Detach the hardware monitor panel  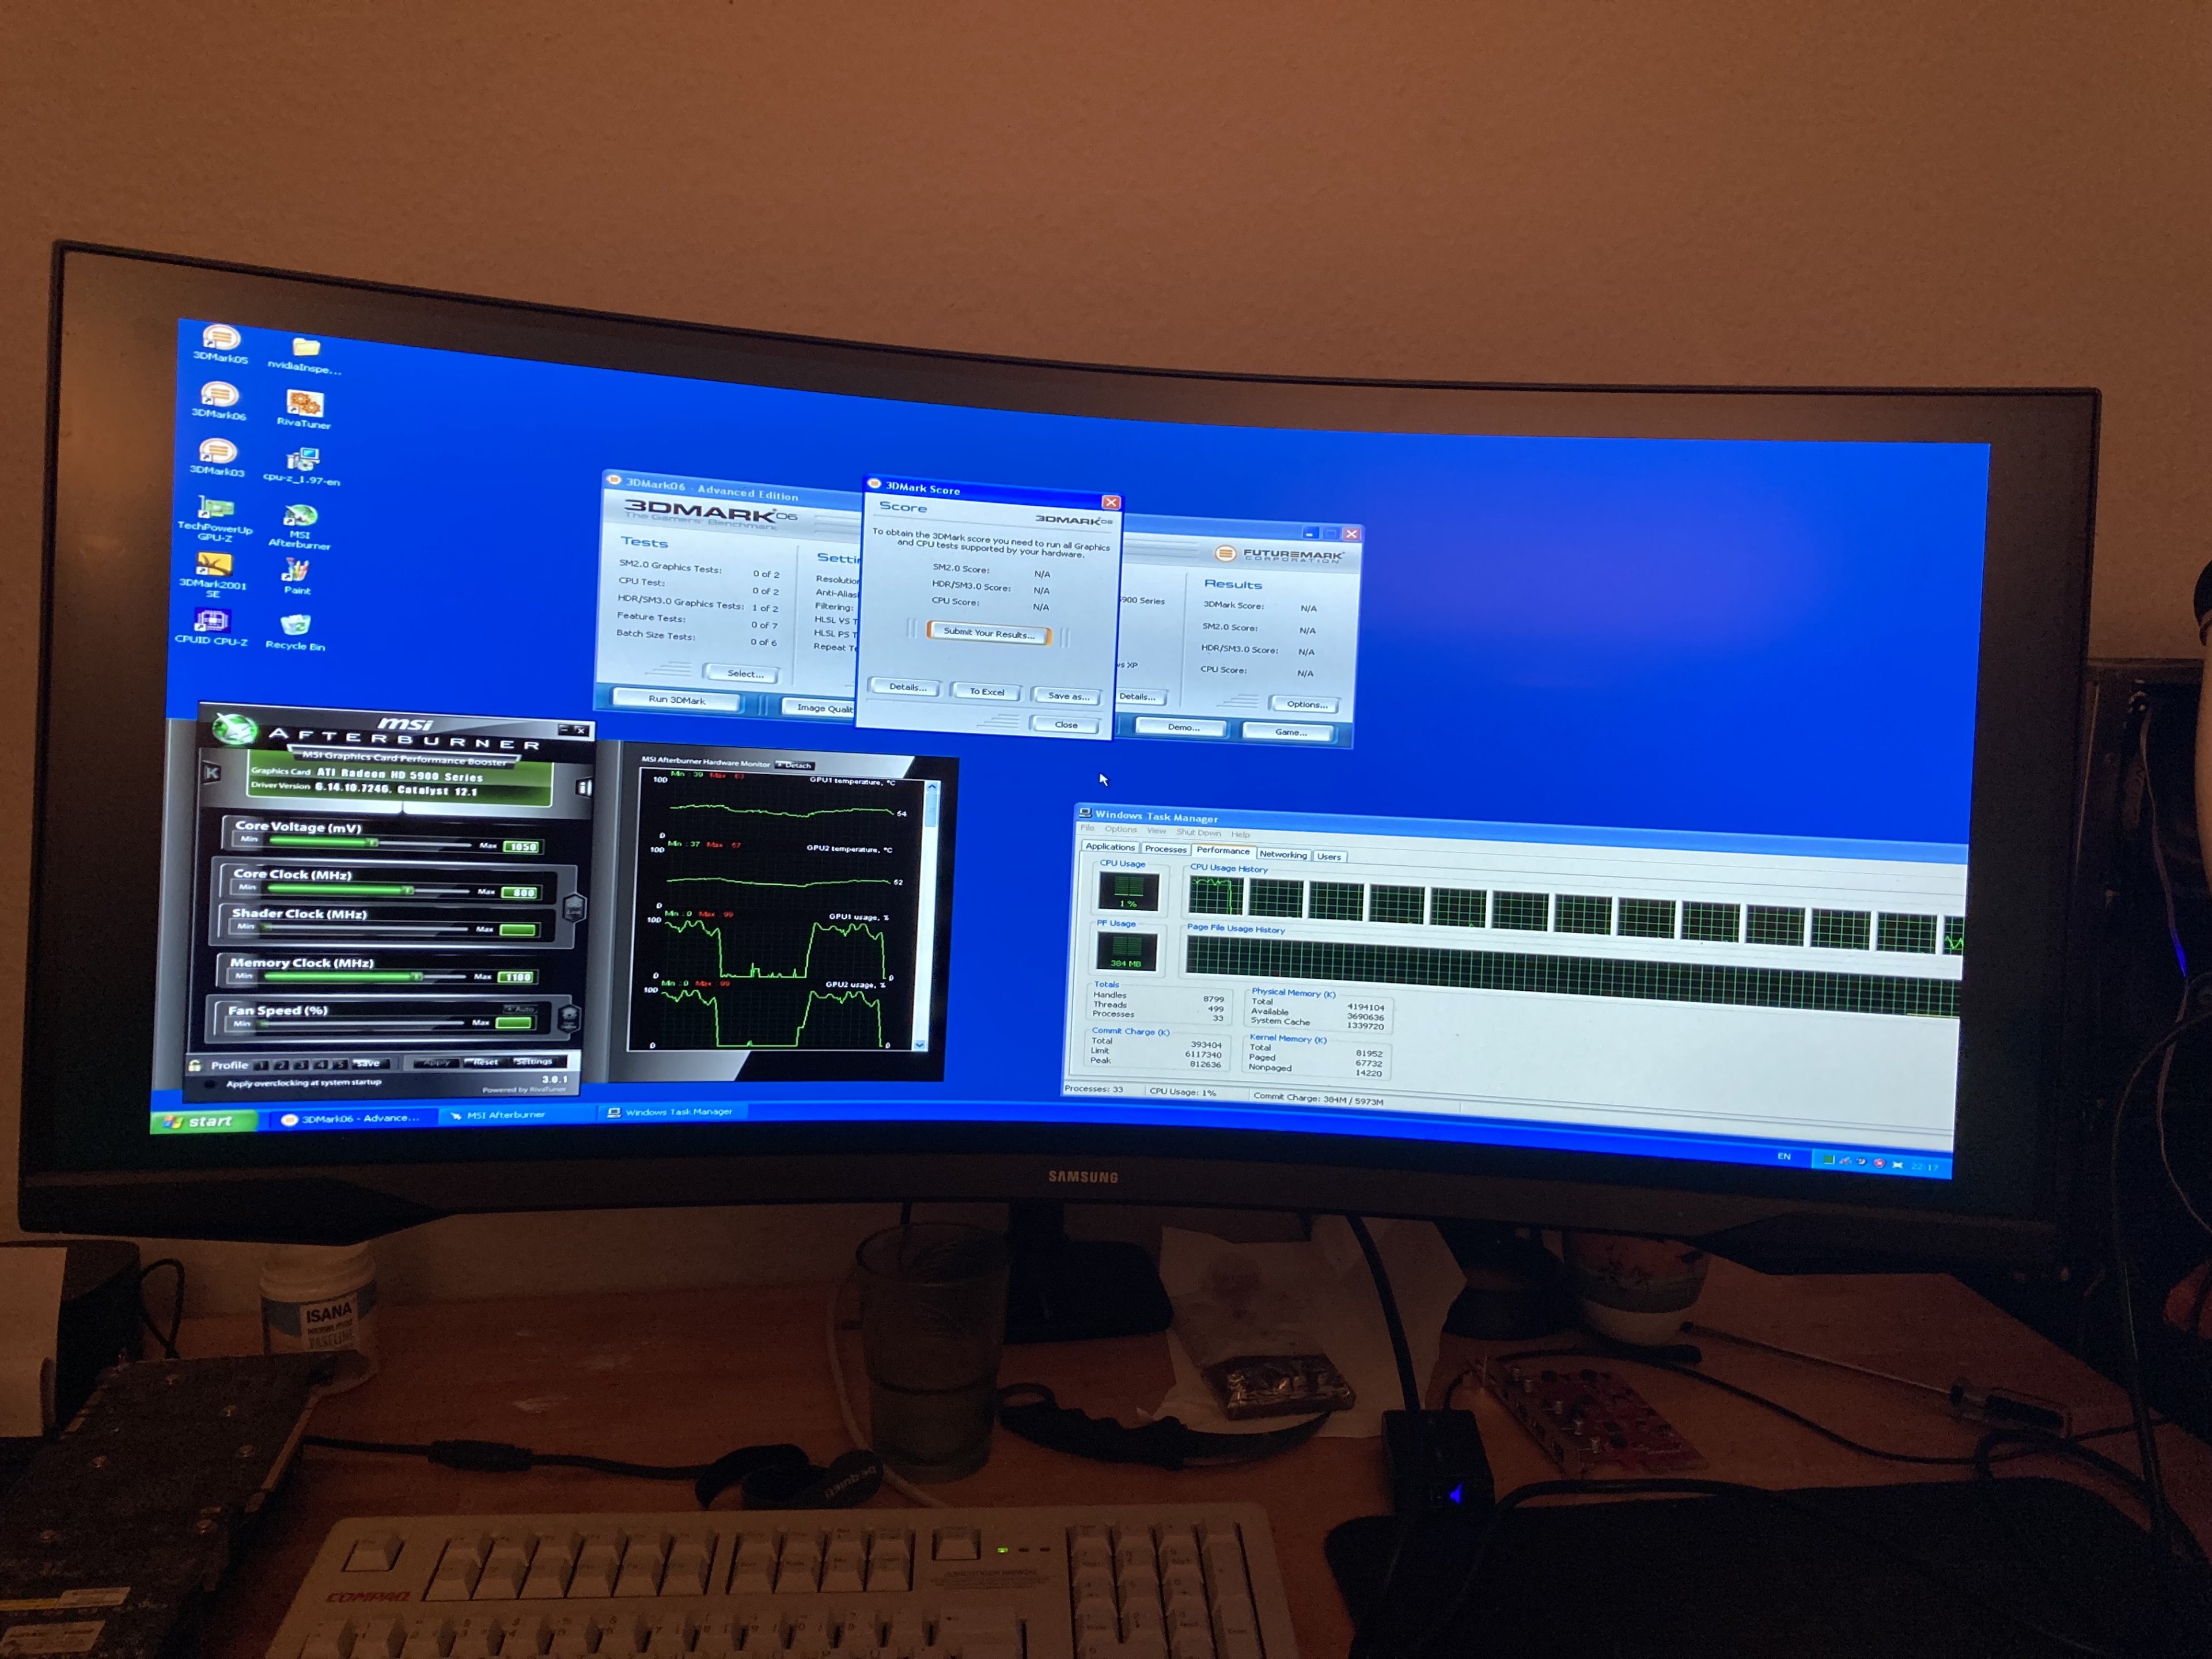[796, 765]
